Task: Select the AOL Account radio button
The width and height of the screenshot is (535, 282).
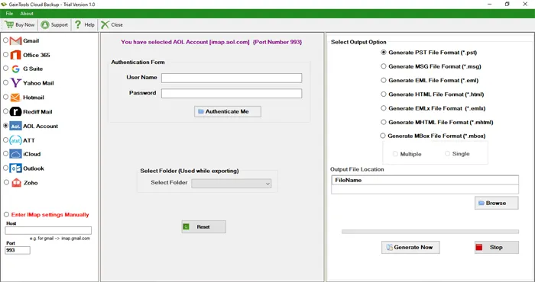Action: coord(6,125)
